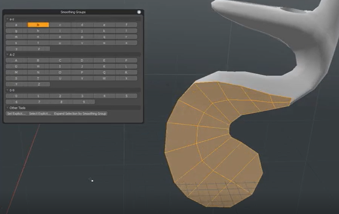Click the round button in Smoothing Groups title bar
339x214 pixels.
(x=139, y=12)
